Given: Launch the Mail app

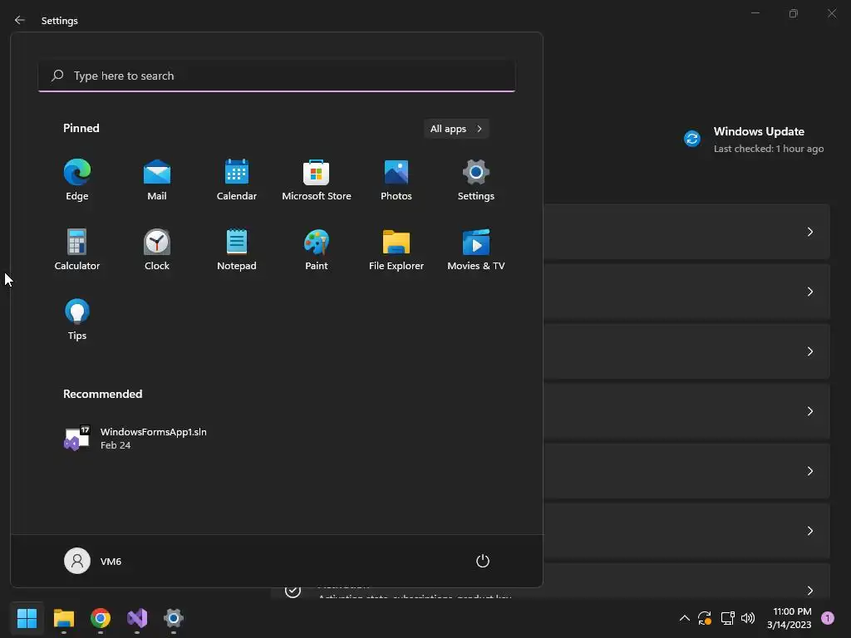Looking at the screenshot, I should tap(157, 180).
